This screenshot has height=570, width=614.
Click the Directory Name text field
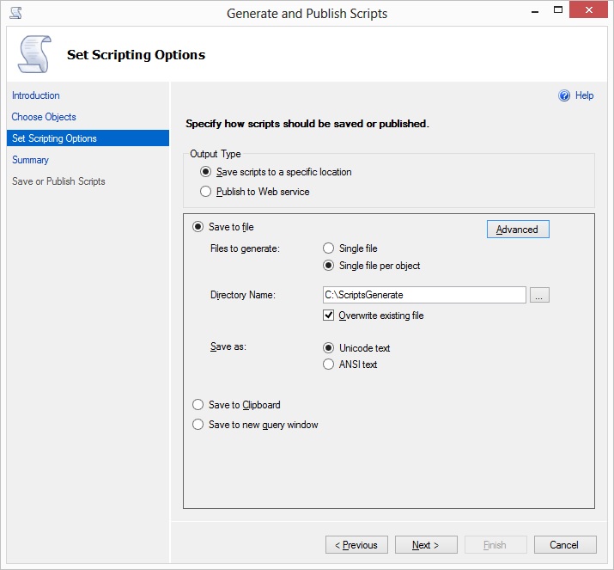(423, 295)
